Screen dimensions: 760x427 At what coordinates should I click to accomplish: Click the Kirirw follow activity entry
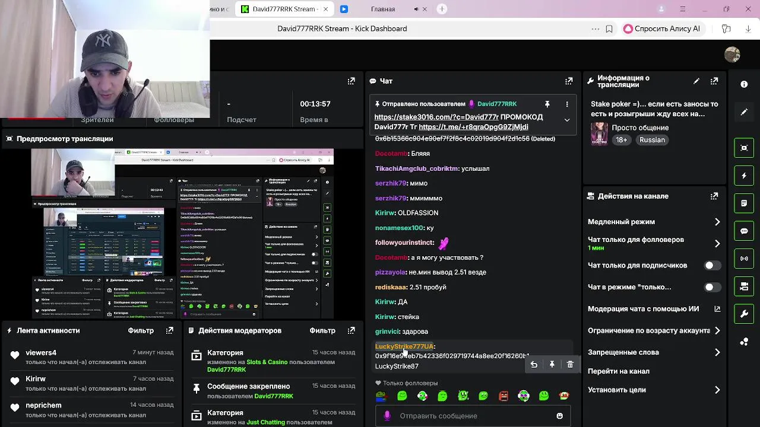click(x=91, y=384)
